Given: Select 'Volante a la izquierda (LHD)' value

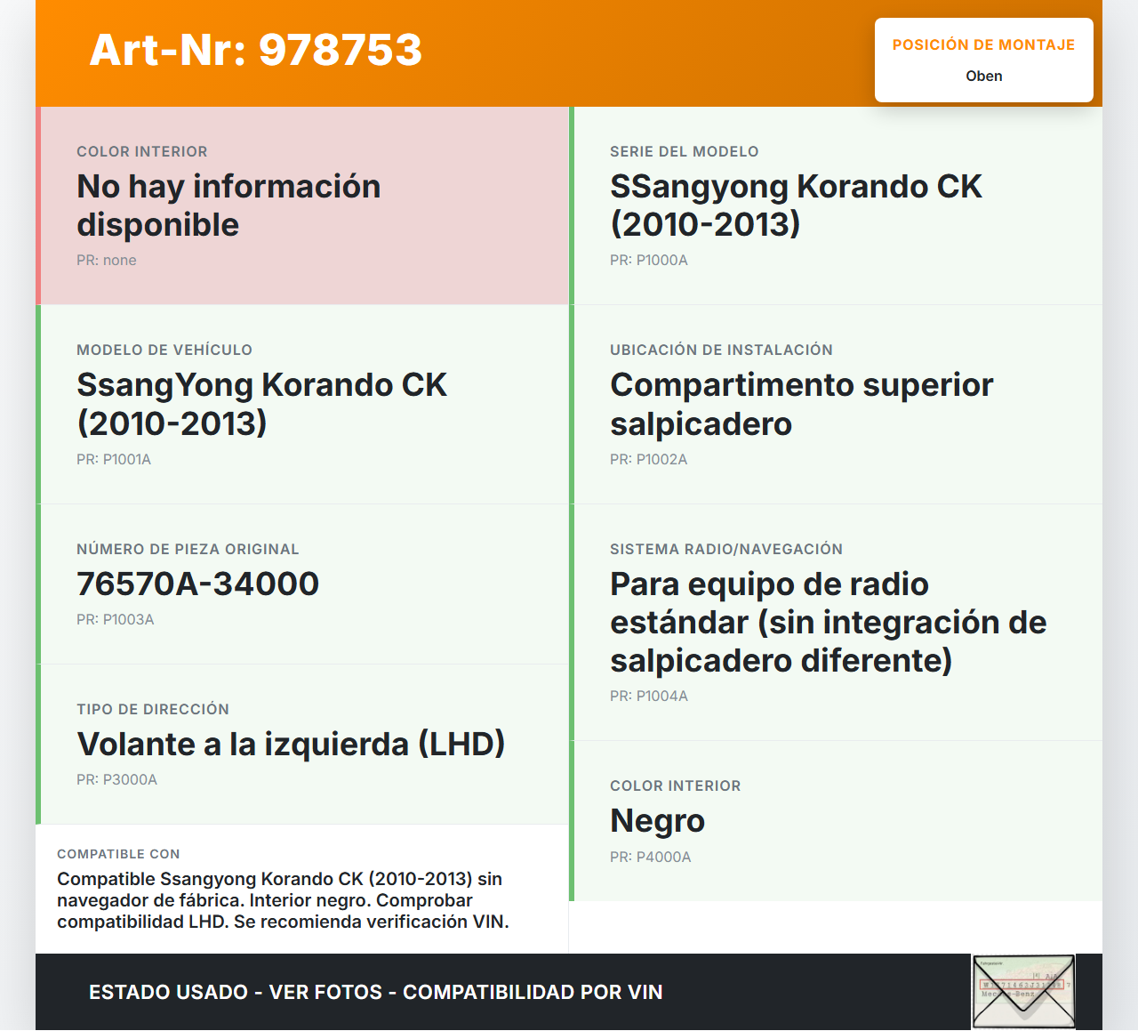Looking at the screenshot, I should tap(291, 744).
